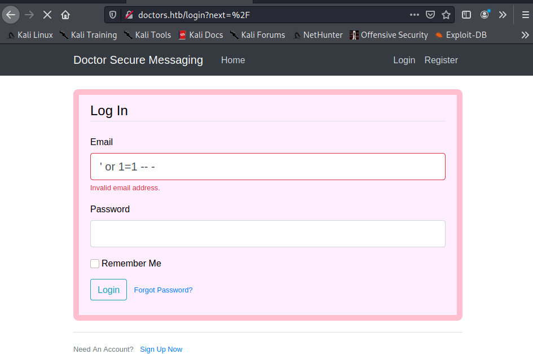Click into the Password input field
This screenshot has height=354, width=533.
[x=268, y=234]
